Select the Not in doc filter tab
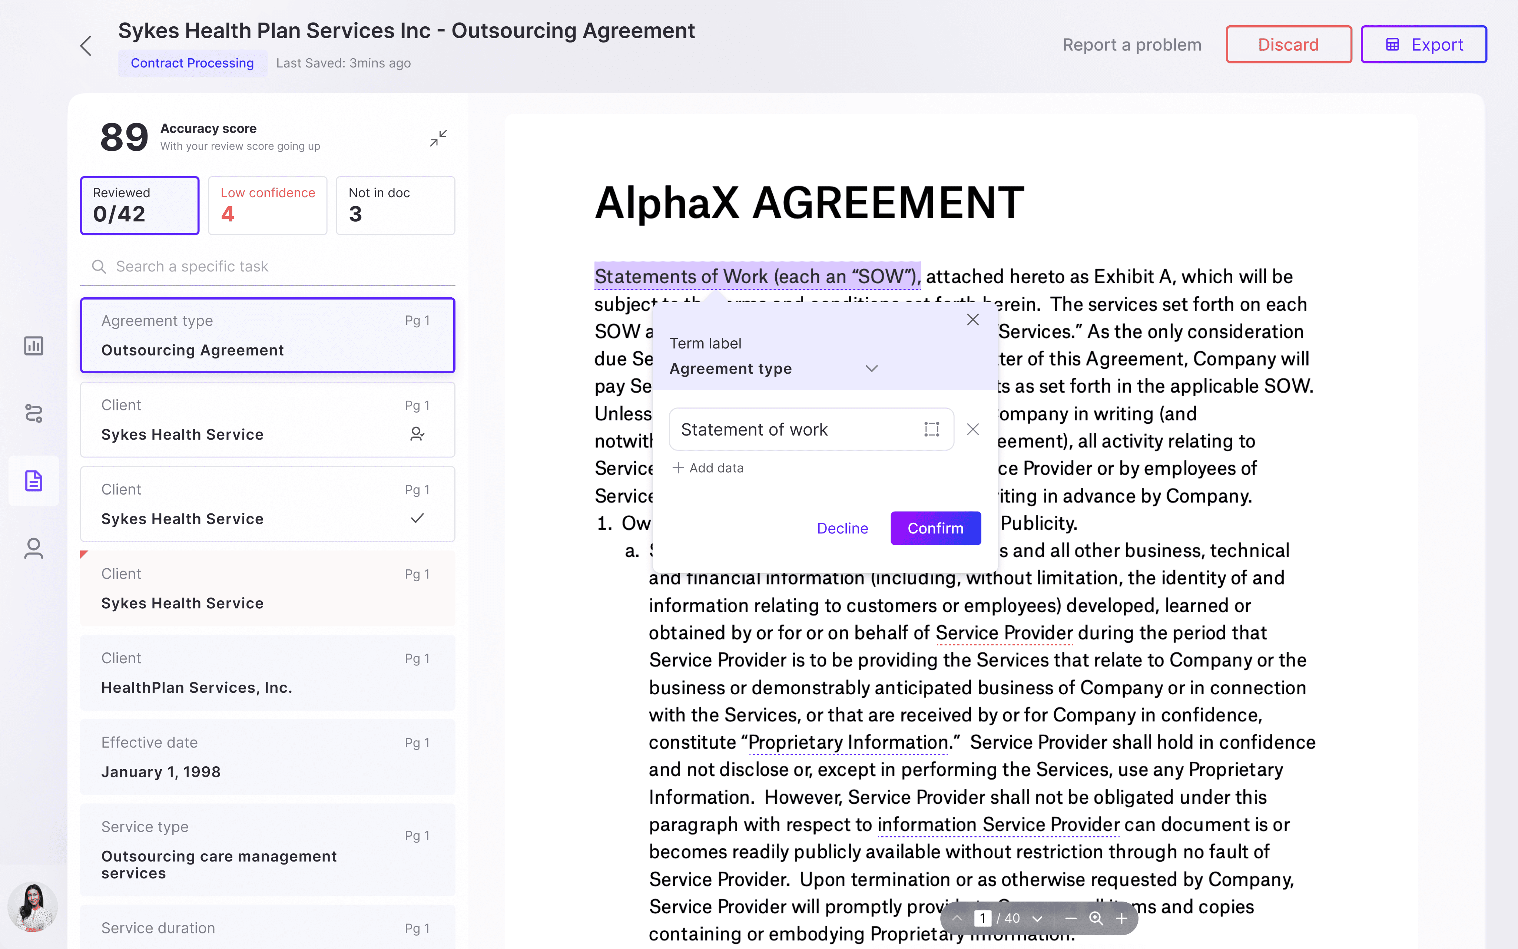1518x949 pixels. click(x=395, y=205)
